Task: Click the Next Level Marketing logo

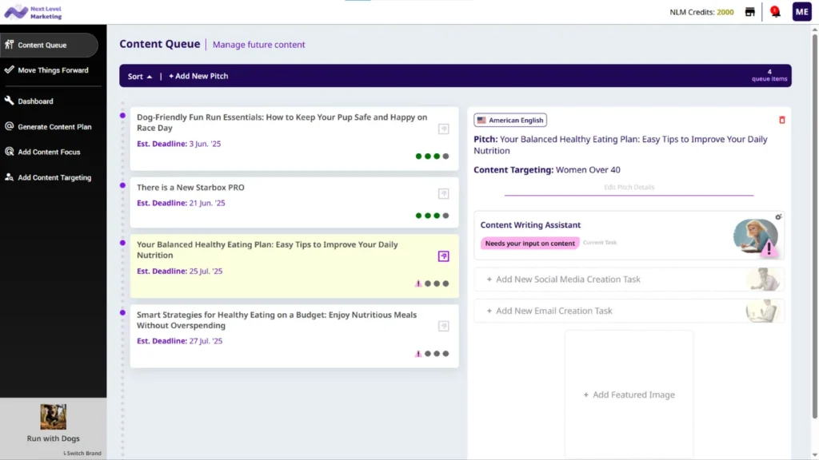Action: (x=34, y=12)
